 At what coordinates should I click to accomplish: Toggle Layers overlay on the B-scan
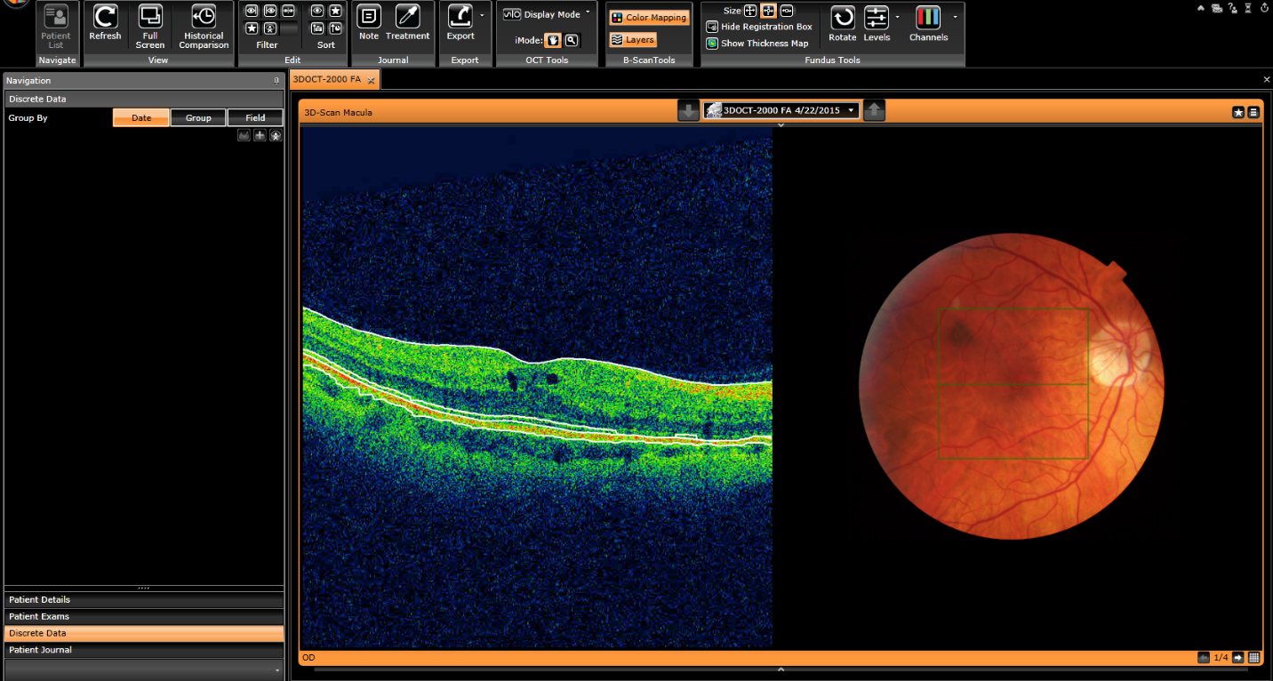(633, 40)
